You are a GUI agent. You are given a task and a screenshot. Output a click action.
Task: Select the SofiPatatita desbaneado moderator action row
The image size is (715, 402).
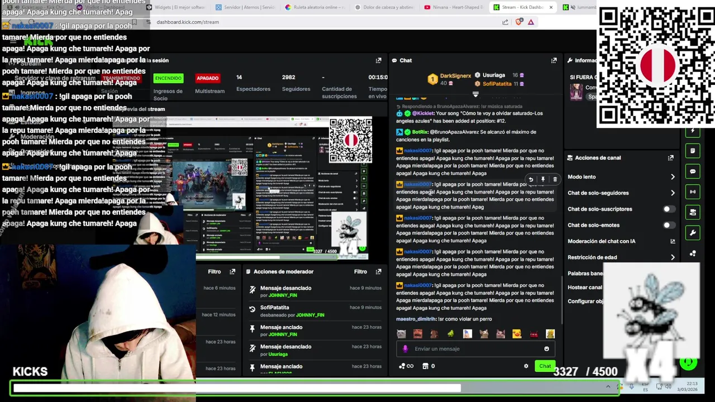click(315, 311)
